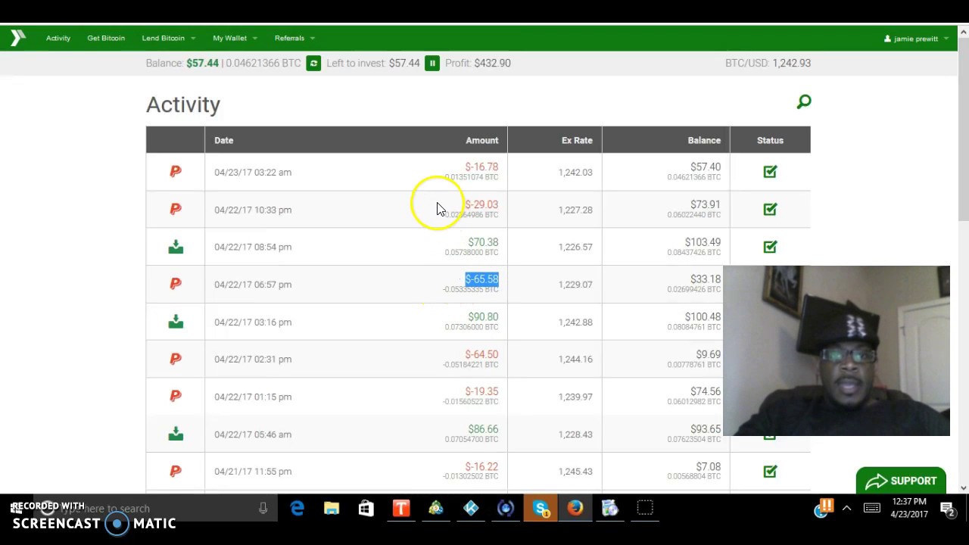Screen dimensions: 969x545
Task: Click the $-64.50 amount
Action: pyautogui.click(x=481, y=354)
